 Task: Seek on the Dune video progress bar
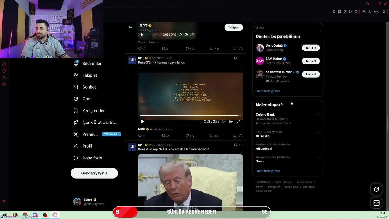tap(190, 115)
